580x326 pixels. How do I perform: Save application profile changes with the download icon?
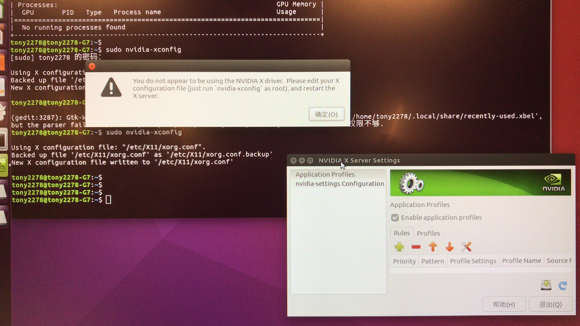[x=546, y=285]
